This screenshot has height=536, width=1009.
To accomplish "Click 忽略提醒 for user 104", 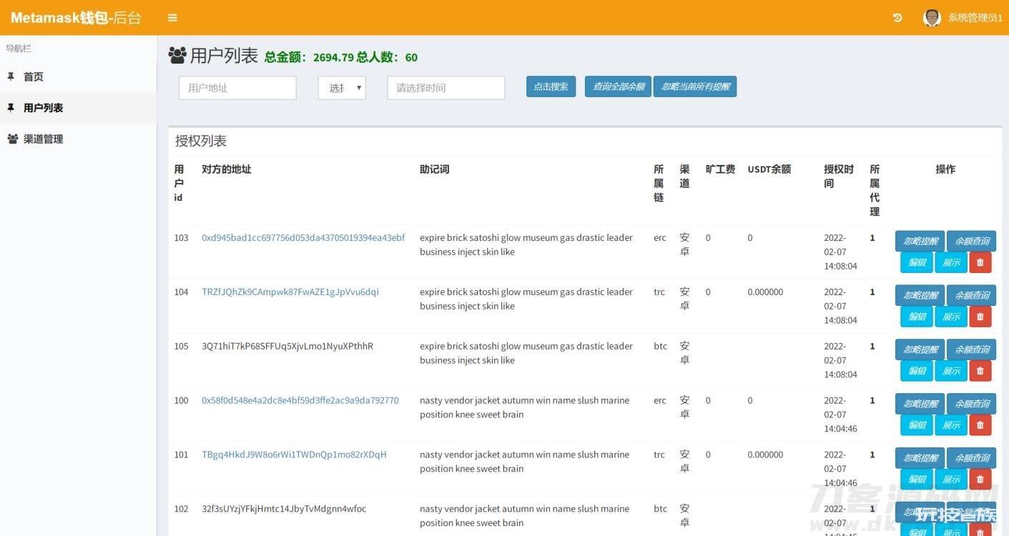I will pyautogui.click(x=920, y=295).
